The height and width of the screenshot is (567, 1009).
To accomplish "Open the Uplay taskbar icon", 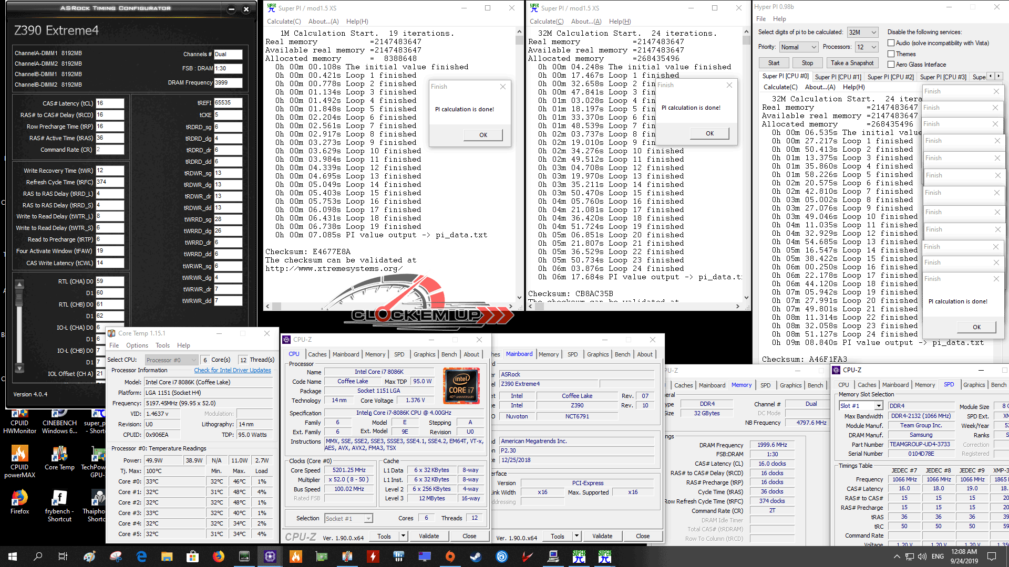I will [x=501, y=556].
